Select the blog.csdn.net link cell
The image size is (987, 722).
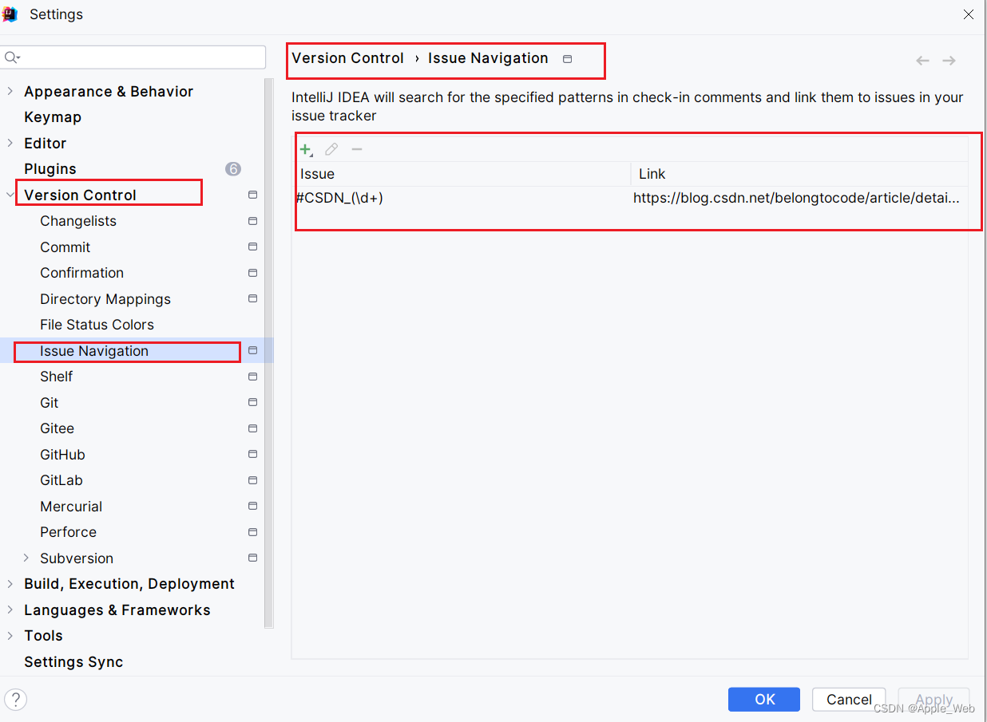point(799,198)
